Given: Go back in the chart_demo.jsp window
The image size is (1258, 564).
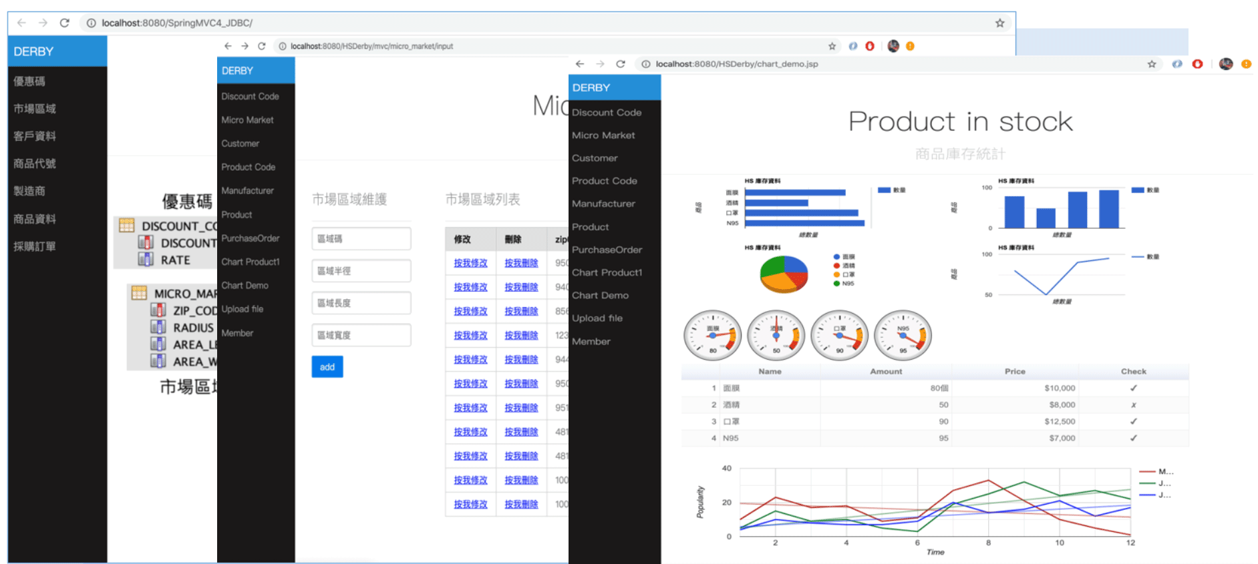Looking at the screenshot, I should (580, 64).
